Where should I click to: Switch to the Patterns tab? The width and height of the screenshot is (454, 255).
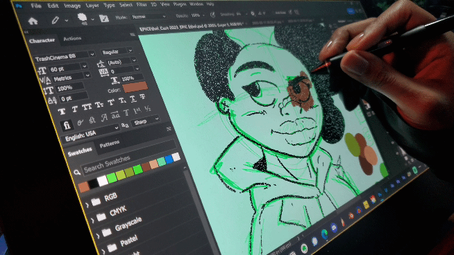pyautogui.click(x=110, y=144)
